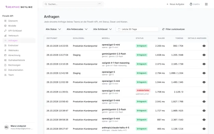Click the Inaktiv status button
Screen dimensions: 214x134
[195, 4]
